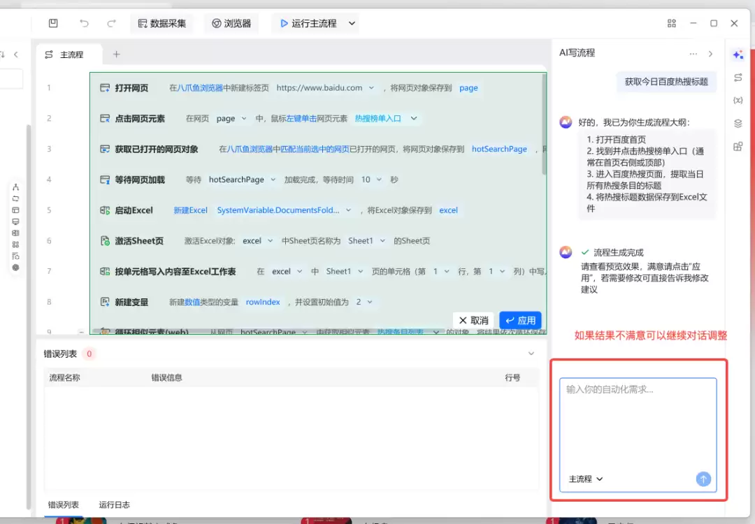755x524 pixels.
Task: Click the four-squares apps icon in left sidebar
Action: [x=15, y=245]
